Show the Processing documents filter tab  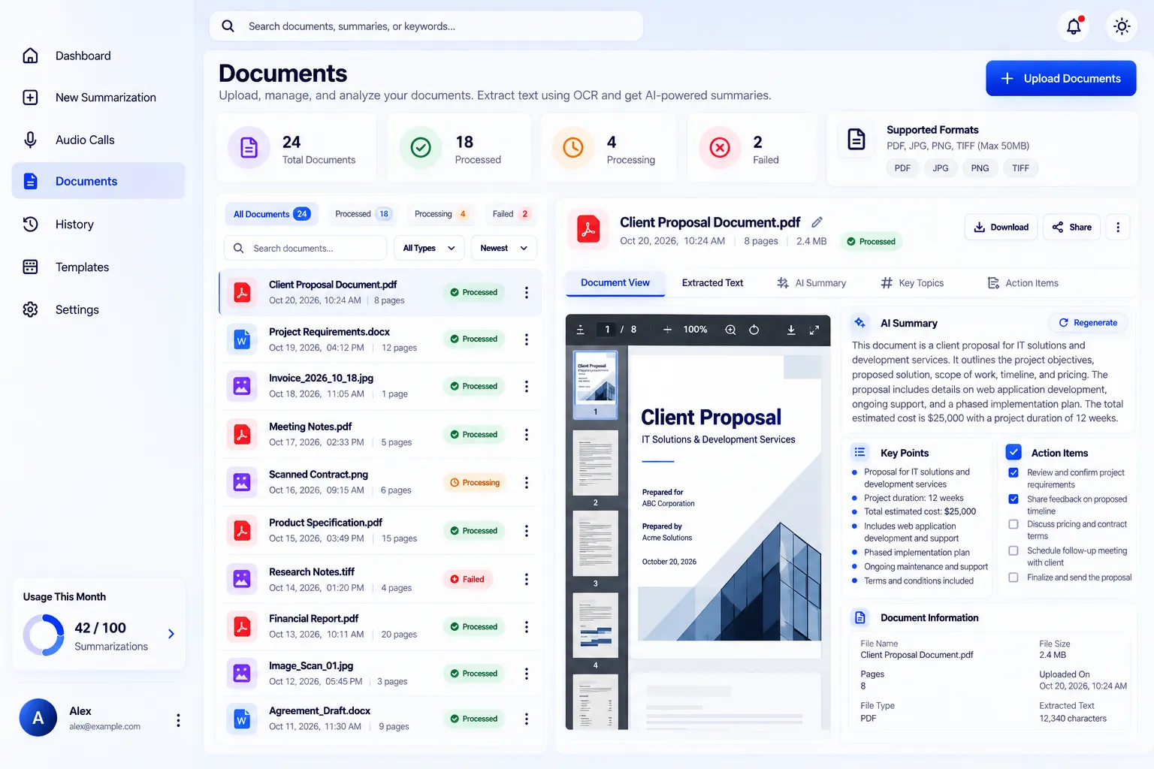pyautogui.click(x=441, y=214)
